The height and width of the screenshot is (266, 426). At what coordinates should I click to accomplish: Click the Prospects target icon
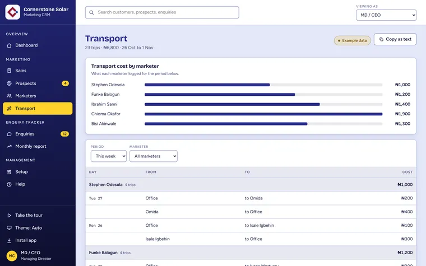click(9, 83)
